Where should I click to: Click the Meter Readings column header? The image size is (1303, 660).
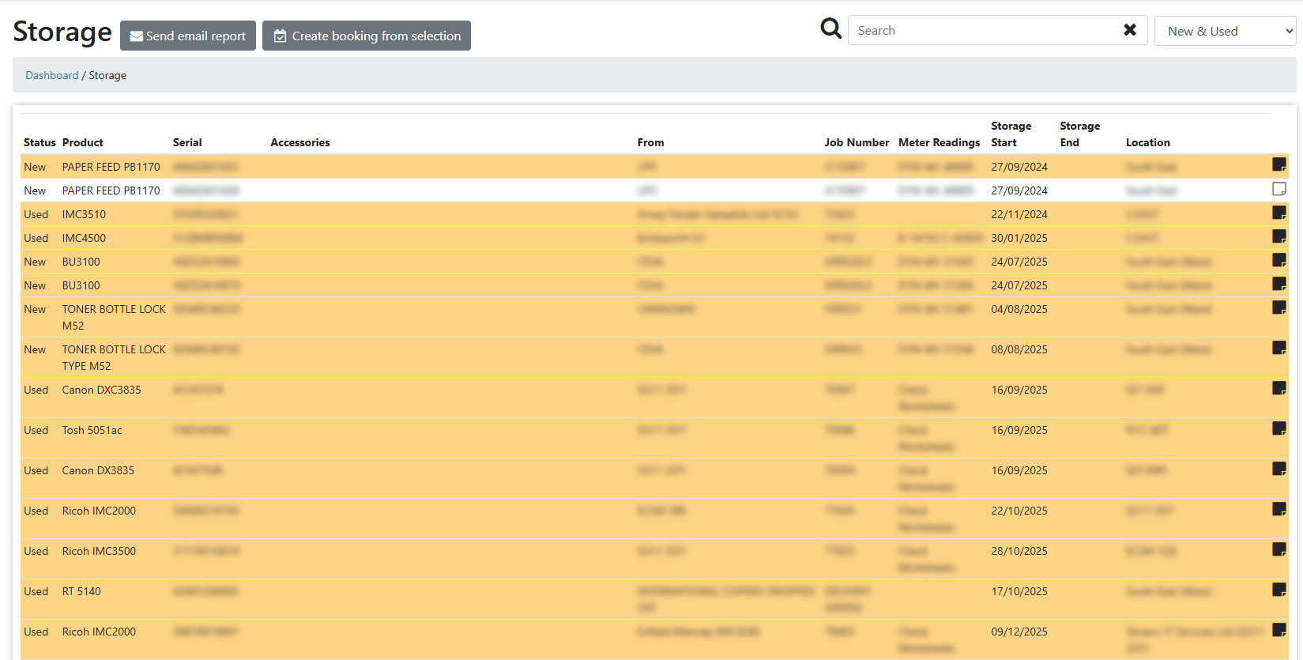click(x=939, y=142)
